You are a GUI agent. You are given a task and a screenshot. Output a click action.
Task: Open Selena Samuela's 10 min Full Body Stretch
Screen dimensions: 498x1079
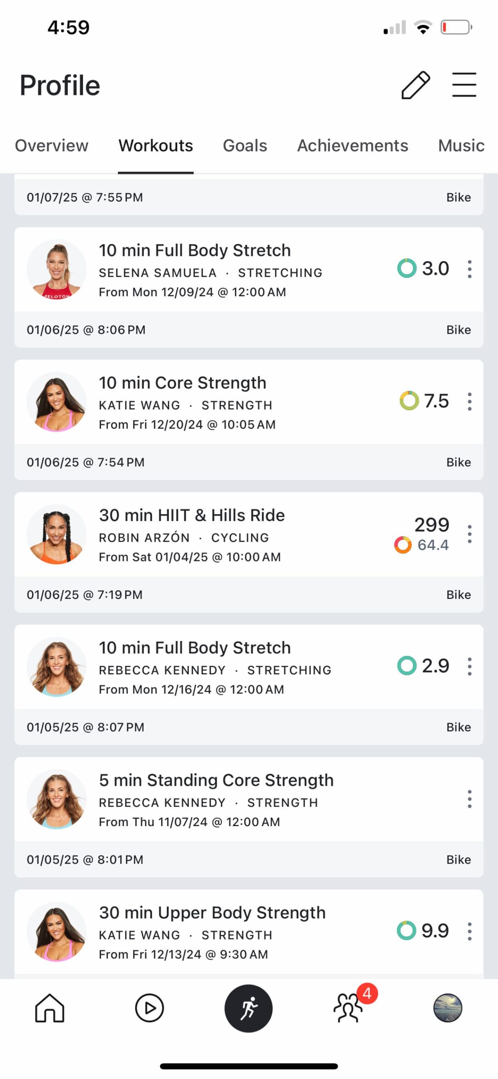coord(194,250)
